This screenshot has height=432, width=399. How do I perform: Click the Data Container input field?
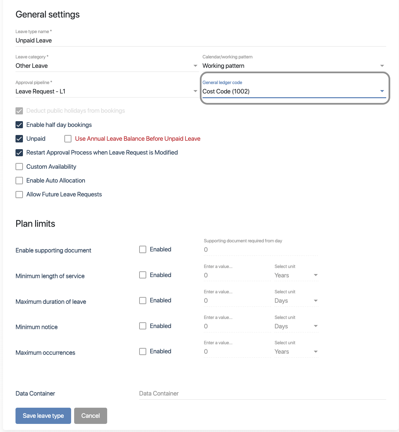click(262, 394)
